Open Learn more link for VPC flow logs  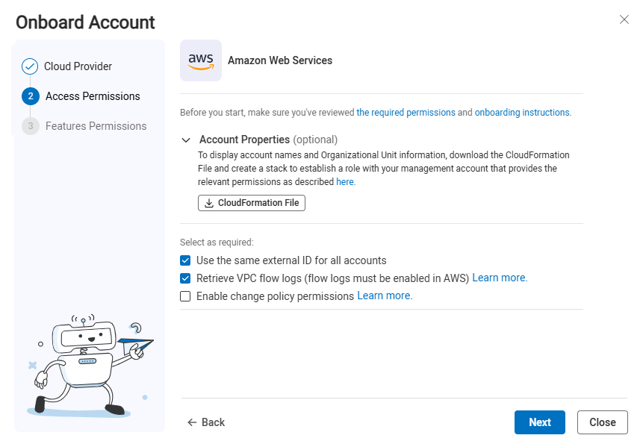[500, 278]
